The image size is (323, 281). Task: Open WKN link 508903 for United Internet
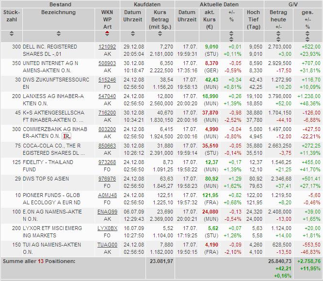[107, 63]
